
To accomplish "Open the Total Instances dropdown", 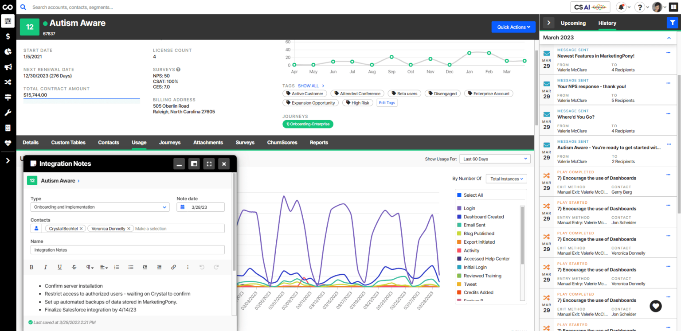I will click(506, 179).
